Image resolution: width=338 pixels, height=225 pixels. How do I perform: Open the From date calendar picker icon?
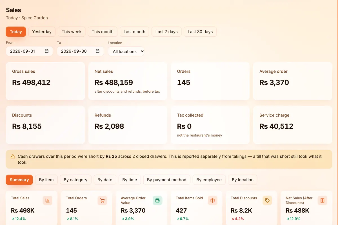click(47, 51)
